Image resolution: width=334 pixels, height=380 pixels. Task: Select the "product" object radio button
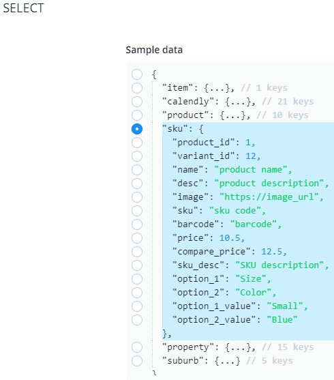137,115
